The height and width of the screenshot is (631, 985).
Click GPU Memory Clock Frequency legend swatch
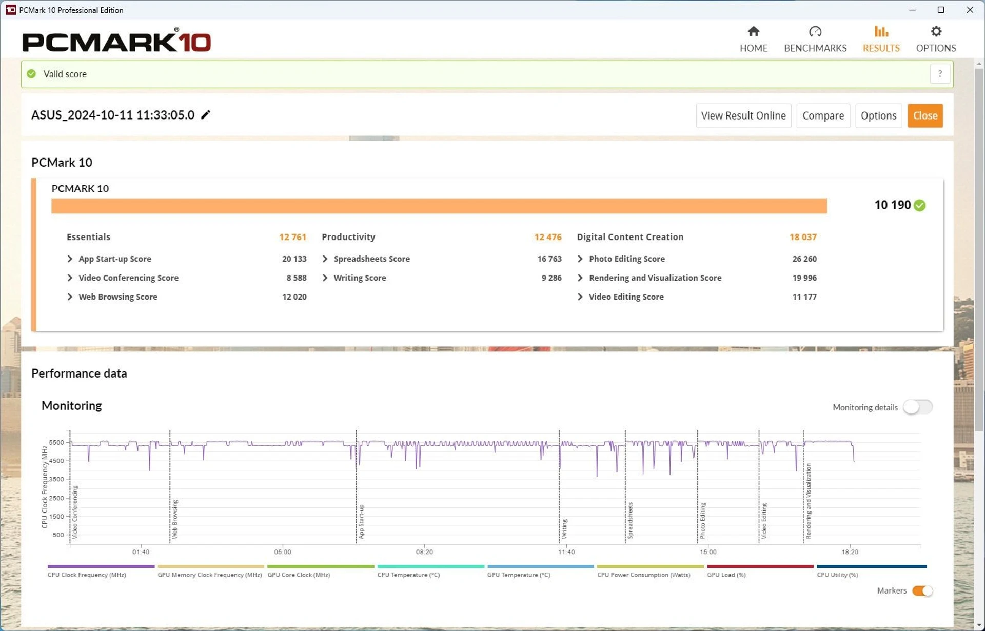(211, 567)
